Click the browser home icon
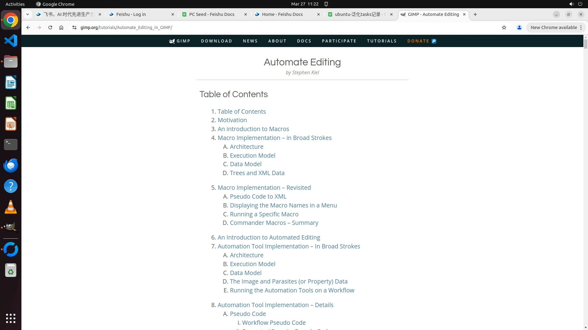Viewport: 588px width, 330px height. click(x=61, y=28)
